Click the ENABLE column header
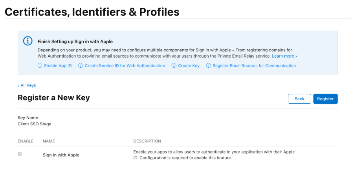This screenshot has height=173, width=352. 26,141
